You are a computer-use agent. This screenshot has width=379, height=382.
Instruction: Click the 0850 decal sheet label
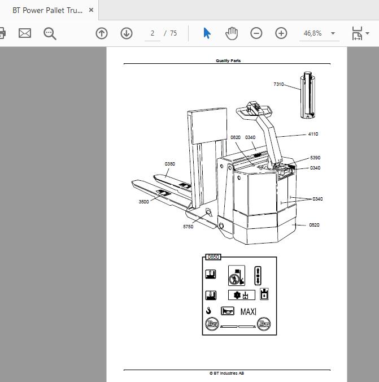coord(214,257)
